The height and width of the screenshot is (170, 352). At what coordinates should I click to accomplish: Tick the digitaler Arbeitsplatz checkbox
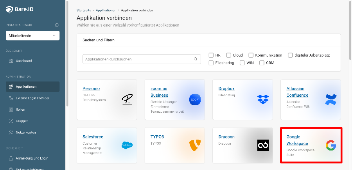pos(291,55)
